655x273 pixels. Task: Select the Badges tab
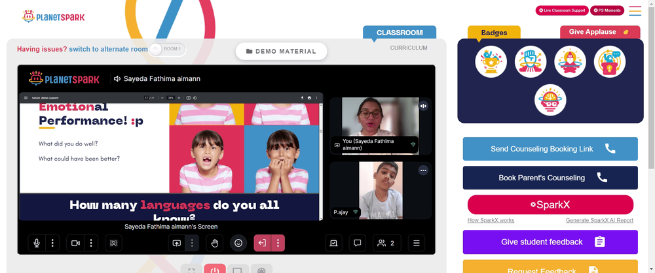pyautogui.click(x=494, y=33)
